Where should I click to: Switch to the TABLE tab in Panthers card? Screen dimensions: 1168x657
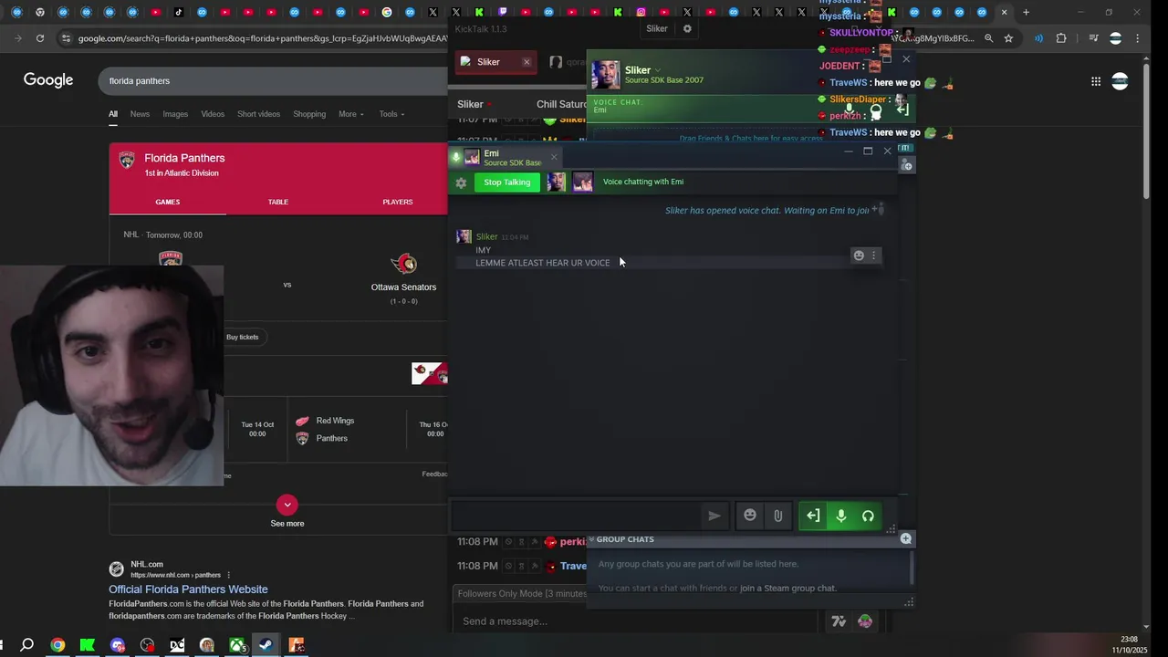pos(278,202)
